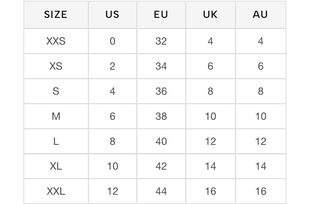Select EU size 34 cell
The width and height of the screenshot is (310, 205).
[161, 66]
